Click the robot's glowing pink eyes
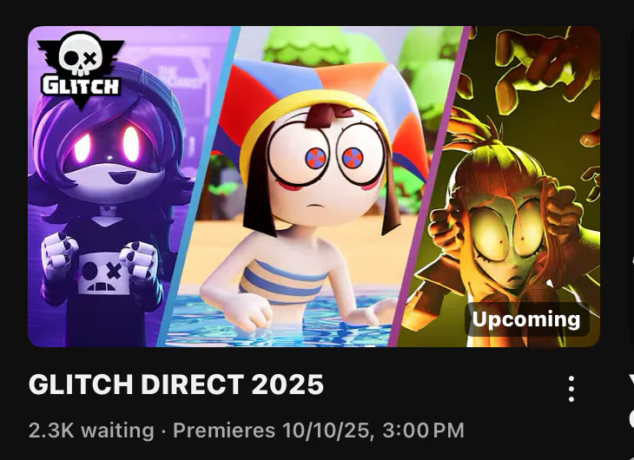634x460 pixels. (107, 143)
